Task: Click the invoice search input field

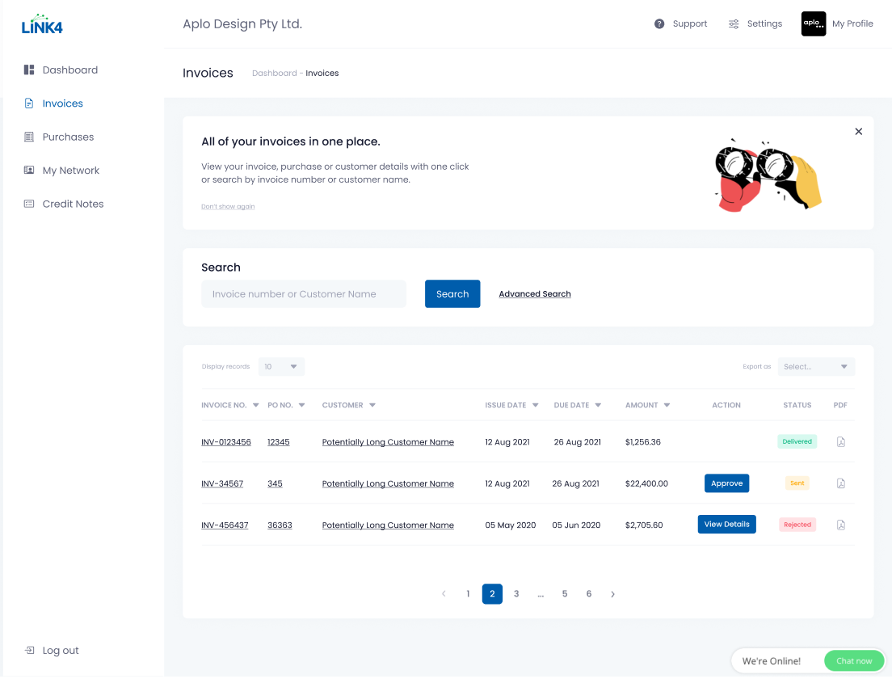Action: [x=303, y=294]
